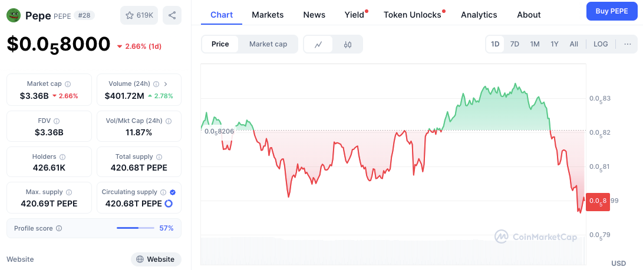This screenshot has width=643, height=270.
Task: Click the Pepe frog logo
Action: coord(14,15)
